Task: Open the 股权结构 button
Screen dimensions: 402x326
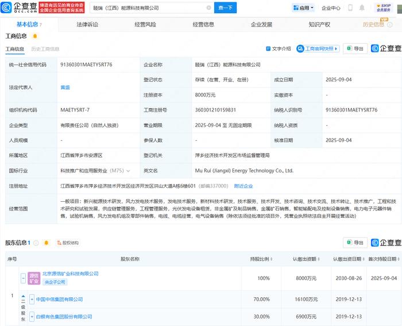Action: pos(68,243)
